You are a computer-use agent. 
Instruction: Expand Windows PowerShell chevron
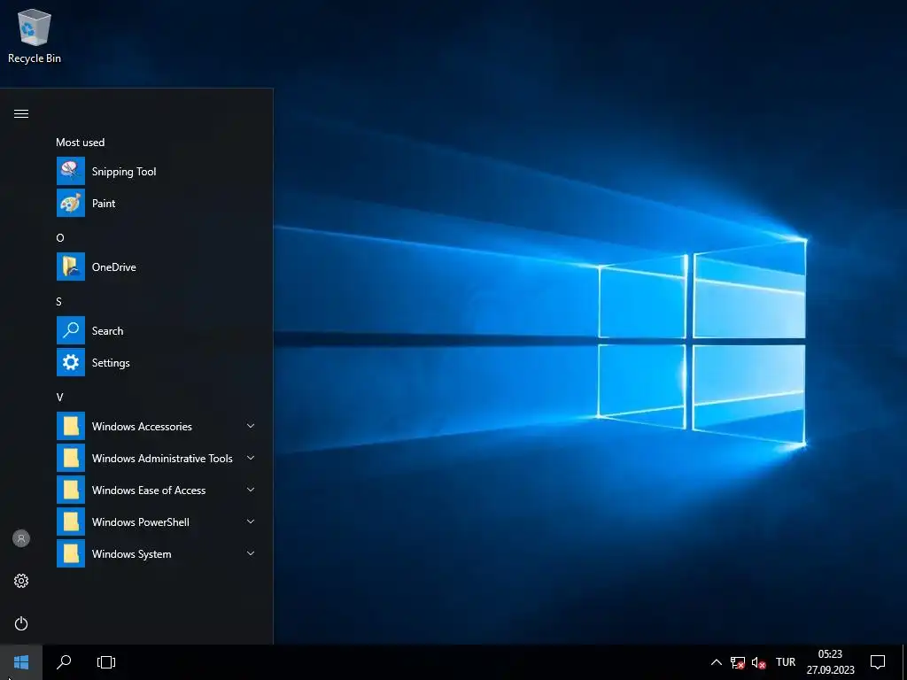pyautogui.click(x=251, y=522)
